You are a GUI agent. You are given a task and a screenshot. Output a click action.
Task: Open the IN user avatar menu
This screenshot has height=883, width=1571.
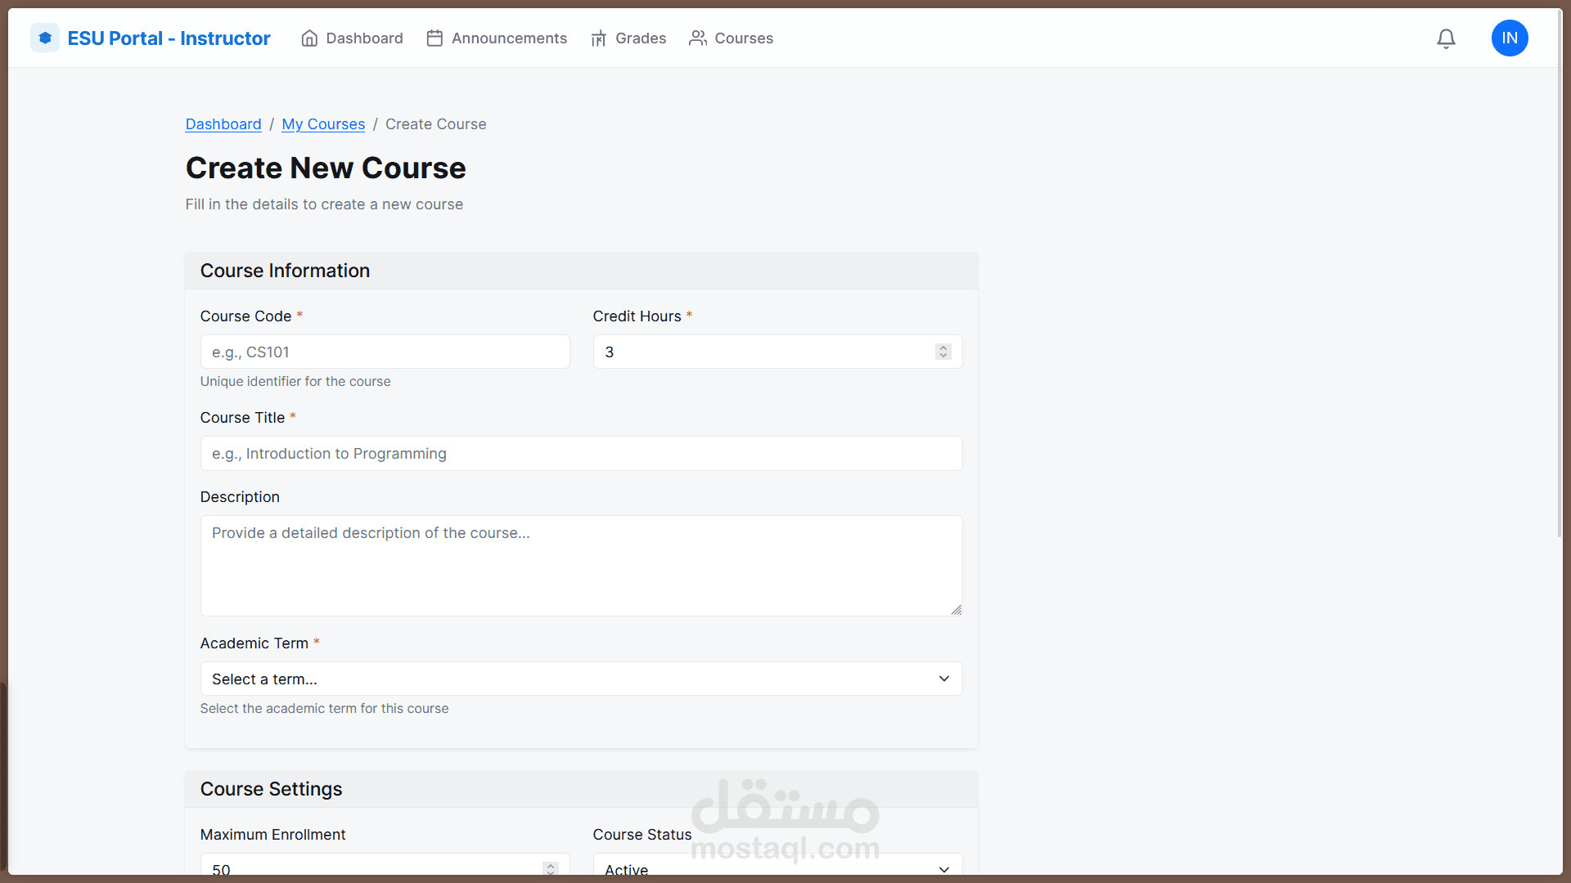pyautogui.click(x=1509, y=38)
